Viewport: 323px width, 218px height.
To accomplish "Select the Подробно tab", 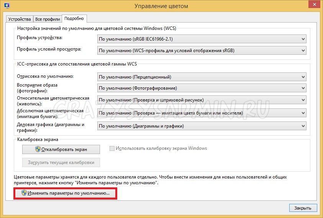I will point(74,18).
